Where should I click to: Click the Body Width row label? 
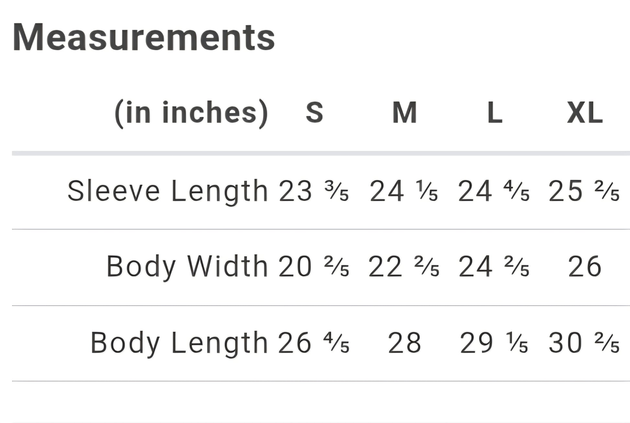[187, 266]
